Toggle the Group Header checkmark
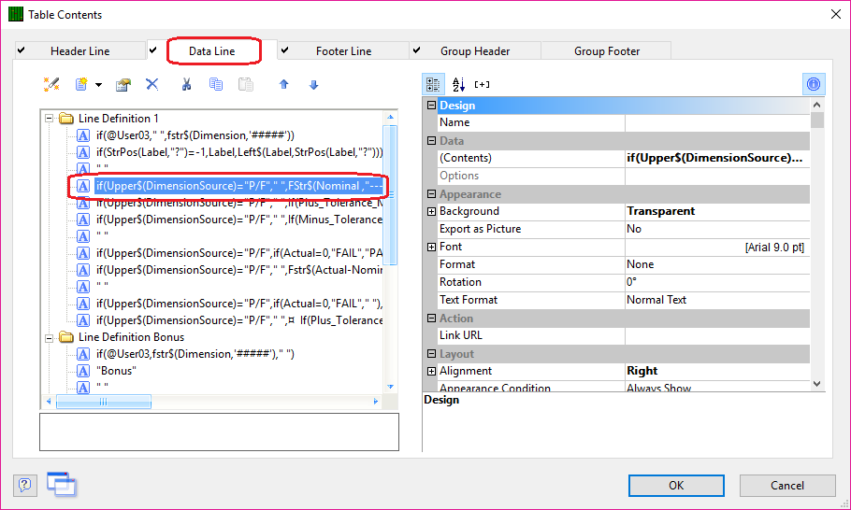 click(417, 50)
